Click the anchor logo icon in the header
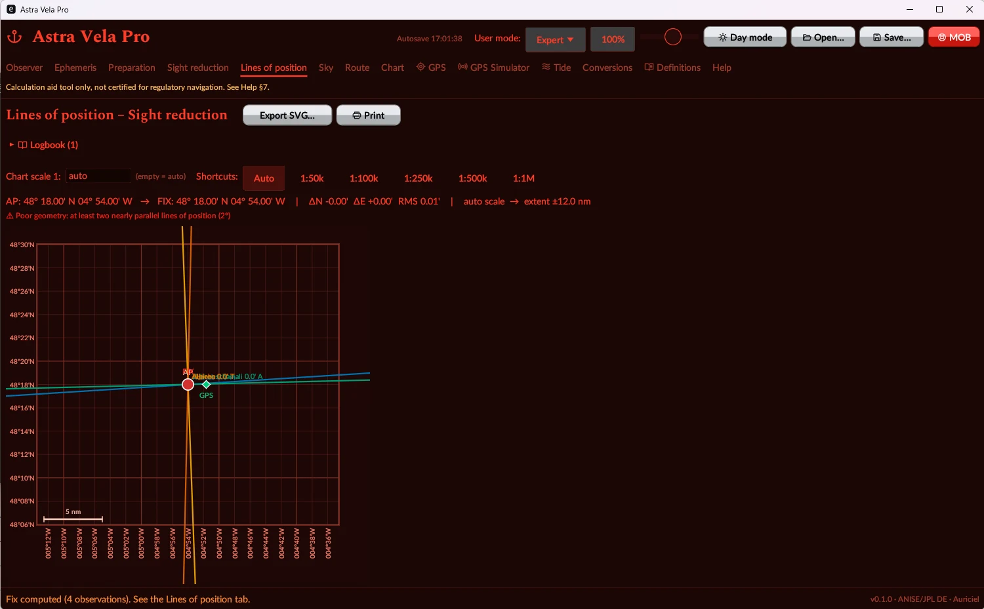The image size is (984, 609). point(14,37)
